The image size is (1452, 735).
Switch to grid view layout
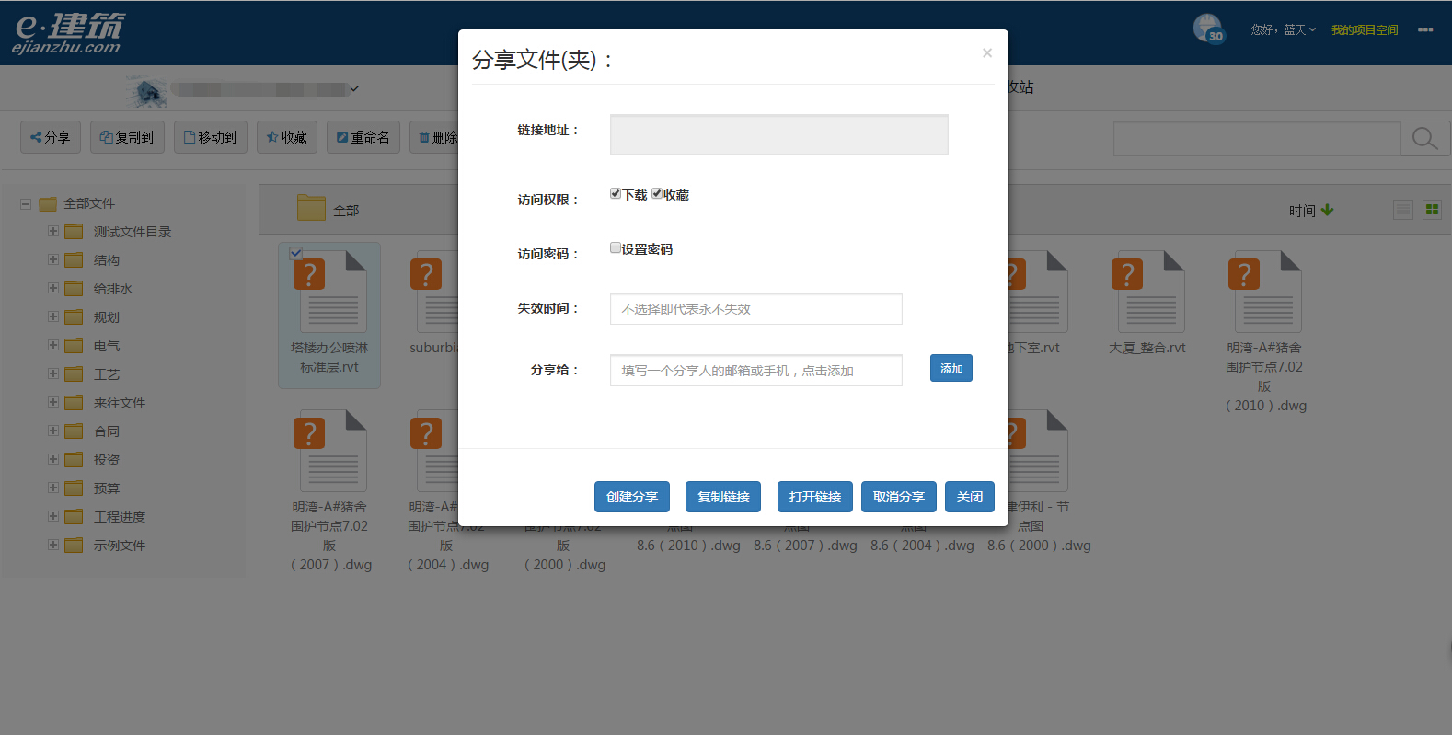[1432, 210]
